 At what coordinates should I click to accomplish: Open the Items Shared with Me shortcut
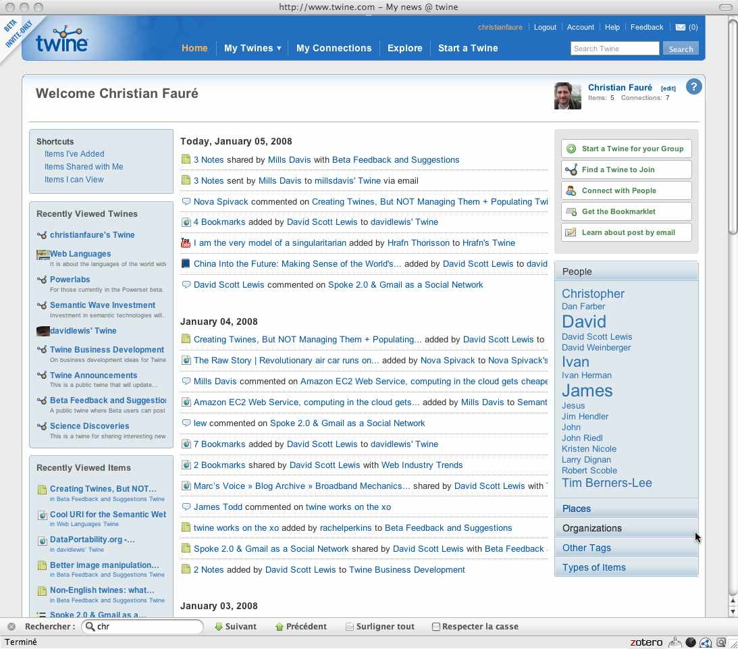coord(83,167)
